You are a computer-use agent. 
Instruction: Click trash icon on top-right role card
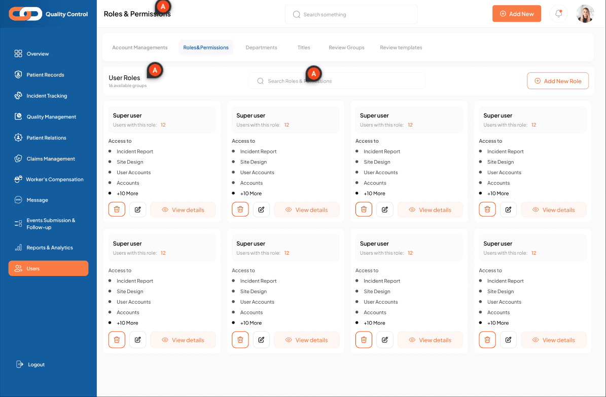pyautogui.click(x=487, y=210)
